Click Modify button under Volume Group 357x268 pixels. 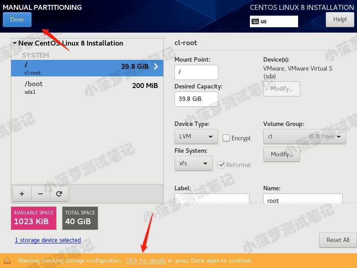(x=282, y=155)
